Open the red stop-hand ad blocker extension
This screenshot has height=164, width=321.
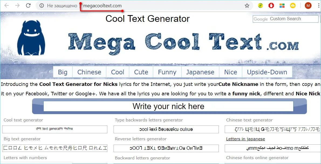[x=271, y=6]
